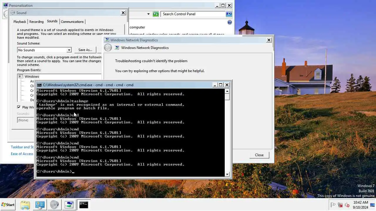This screenshot has width=376, height=211.
Task: Maximize the Personalization window
Action: (223, 5)
